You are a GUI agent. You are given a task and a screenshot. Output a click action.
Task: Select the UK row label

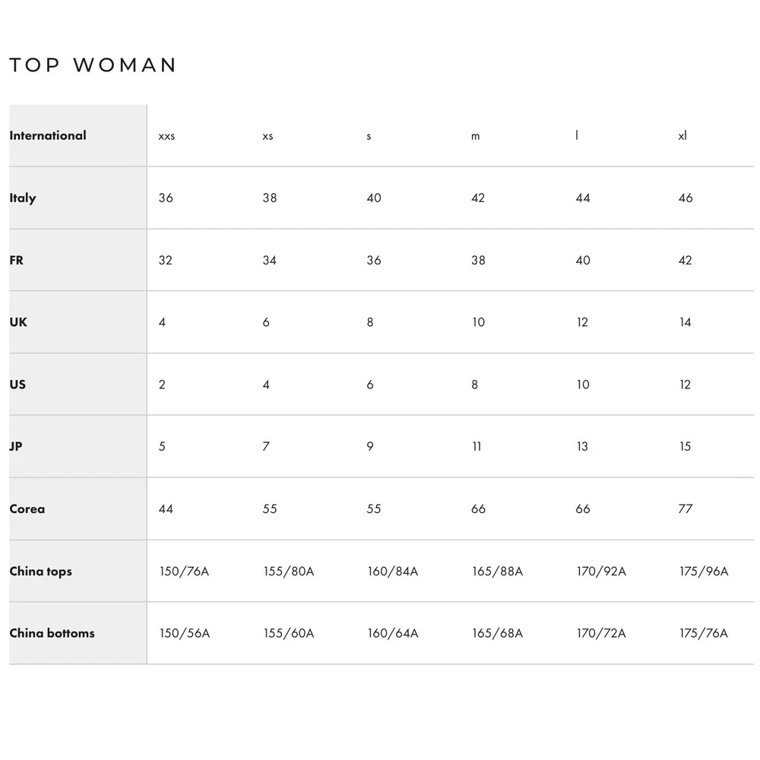18,322
